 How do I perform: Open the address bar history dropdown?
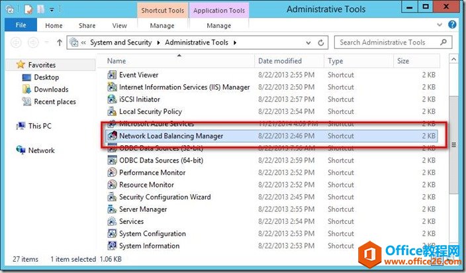[308, 42]
